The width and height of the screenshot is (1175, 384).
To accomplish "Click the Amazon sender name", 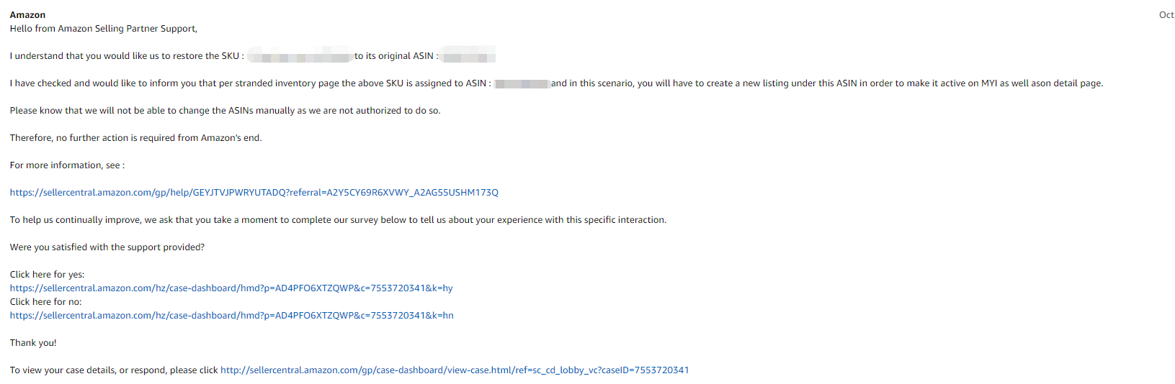I will click(x=27, y=15).
